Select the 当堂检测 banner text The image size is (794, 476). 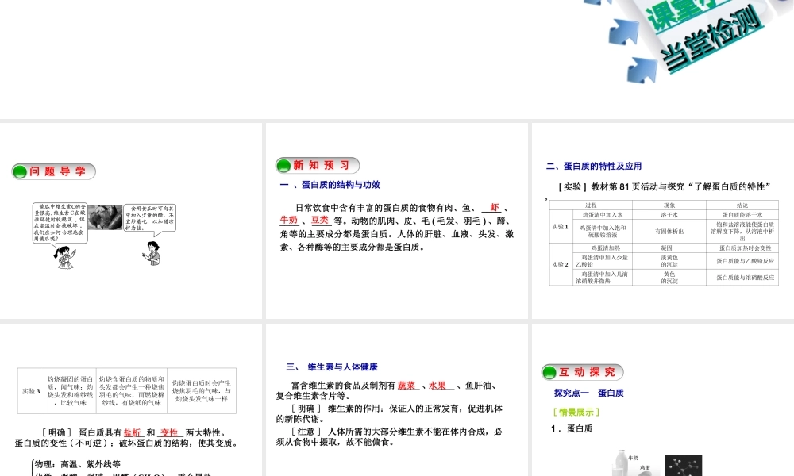click(x=713, y=38)
